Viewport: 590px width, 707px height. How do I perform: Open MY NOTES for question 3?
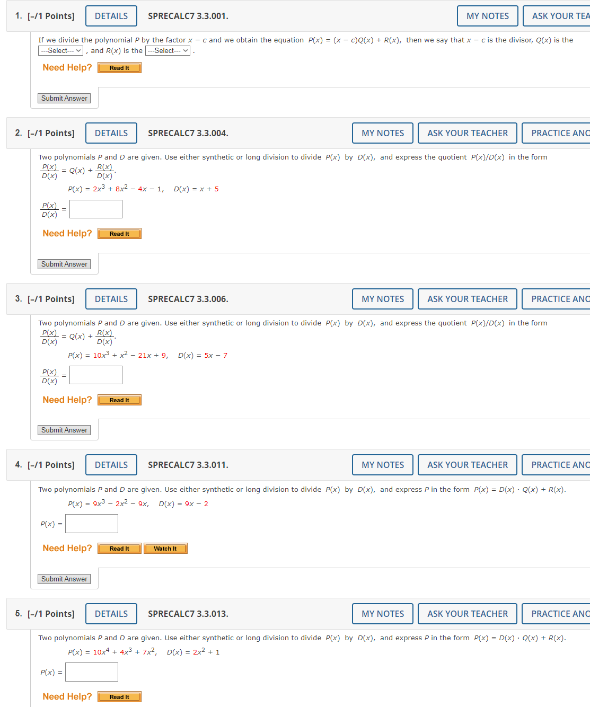tap(382, 298)
